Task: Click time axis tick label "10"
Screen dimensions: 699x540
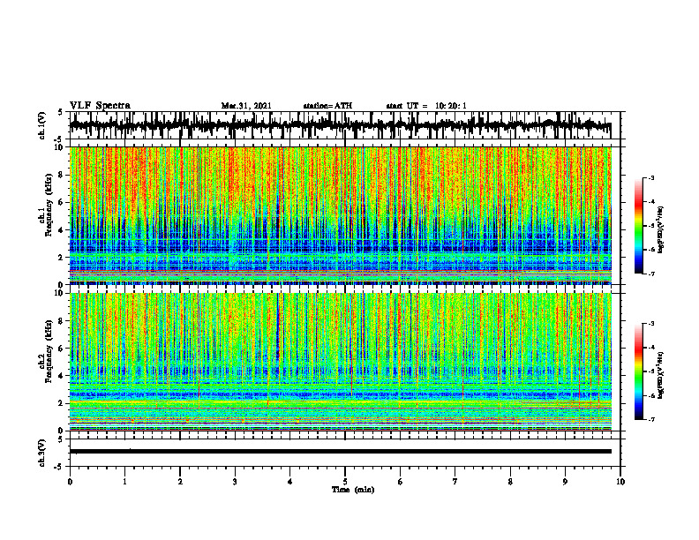Action: click(620, 482)
